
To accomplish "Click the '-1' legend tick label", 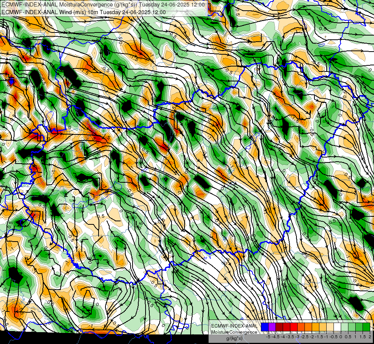I will click(x=327, y=337).
